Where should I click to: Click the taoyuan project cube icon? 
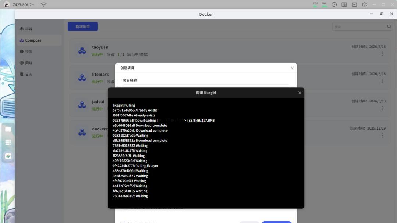click(82, 50)
